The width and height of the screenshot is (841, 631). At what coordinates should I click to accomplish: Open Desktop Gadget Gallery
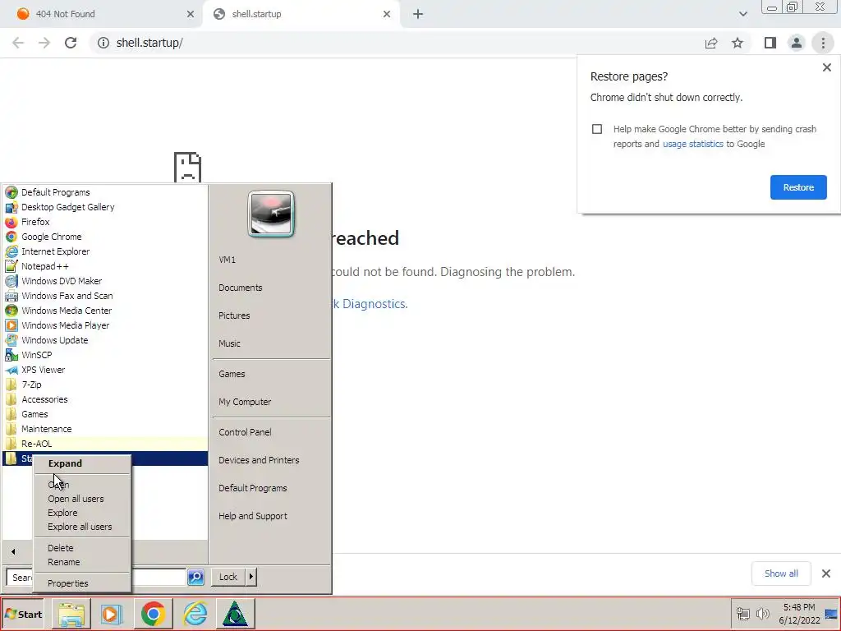pyautogui.click(x=105, y=207)
